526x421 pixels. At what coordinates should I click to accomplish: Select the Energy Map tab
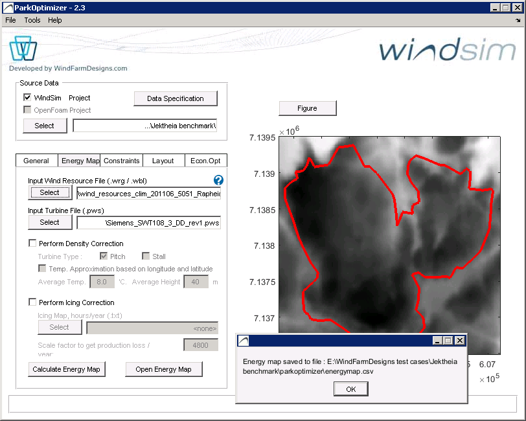(x=80, y=161)
